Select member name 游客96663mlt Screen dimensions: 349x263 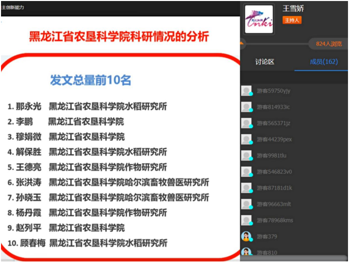(274, 204)
